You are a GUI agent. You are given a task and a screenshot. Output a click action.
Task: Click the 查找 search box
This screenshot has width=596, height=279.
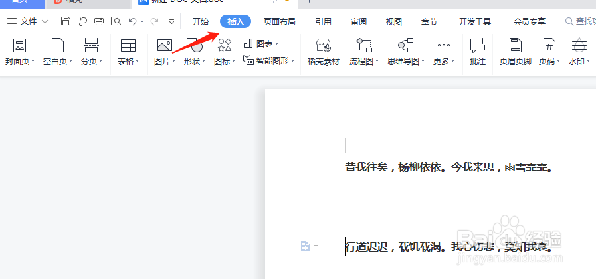coord(581,22)
